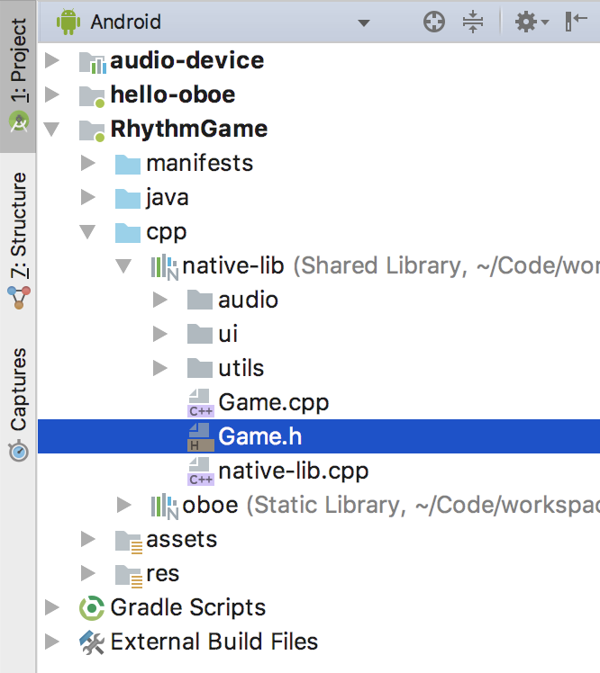The height and width of the screenshot is (673, 600).
Task: Open the Captures side tab
Action: [x=18, y=402]
